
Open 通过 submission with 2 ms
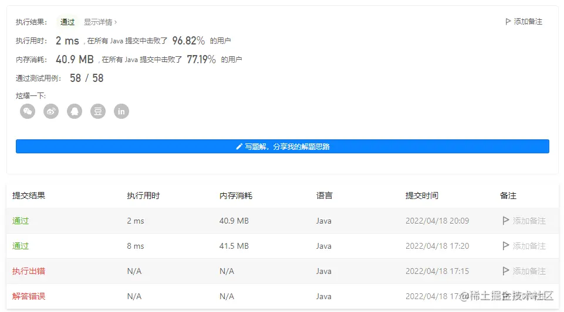coord(21,221)
